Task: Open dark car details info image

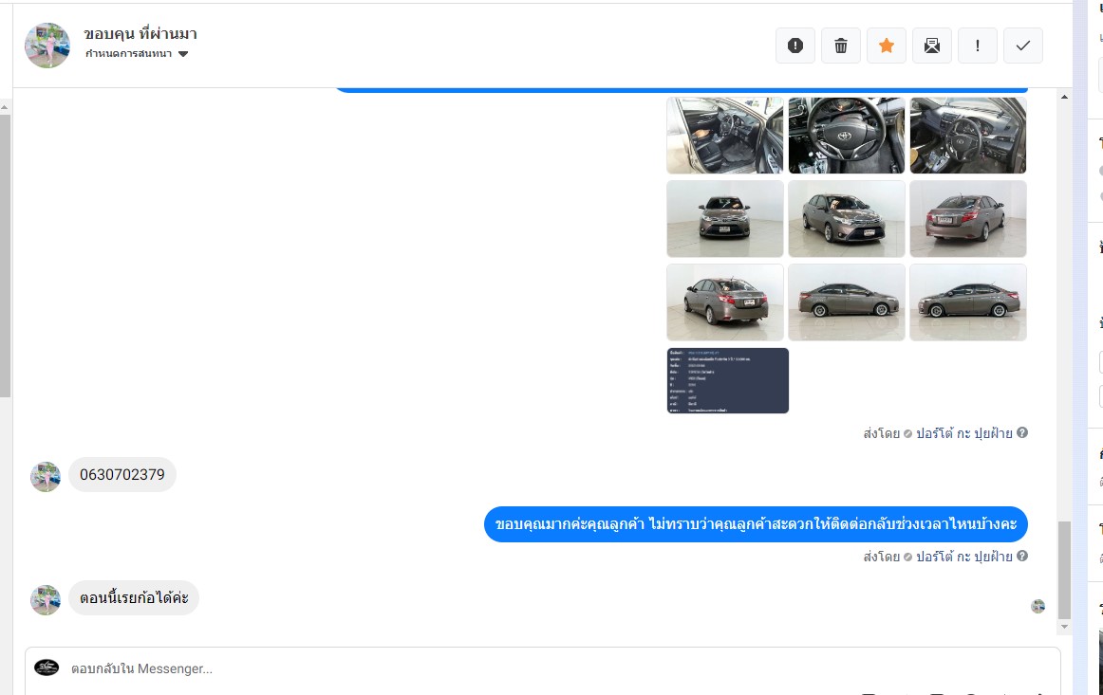Action: 728,380
